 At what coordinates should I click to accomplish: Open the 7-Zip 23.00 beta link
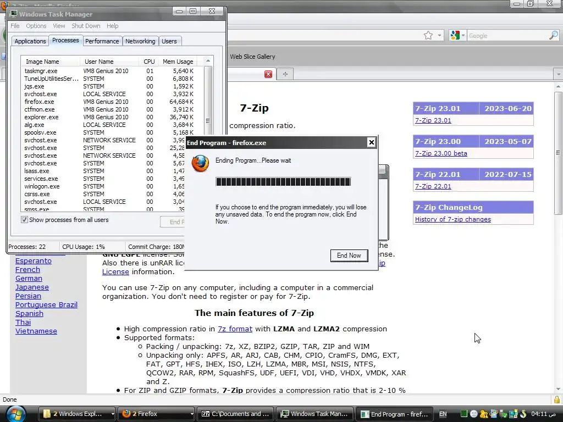pos(441,153)
